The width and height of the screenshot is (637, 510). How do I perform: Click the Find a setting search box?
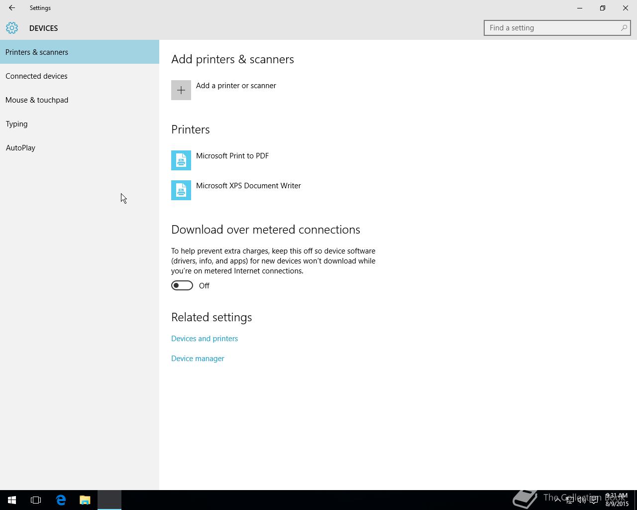pos(557,28)
